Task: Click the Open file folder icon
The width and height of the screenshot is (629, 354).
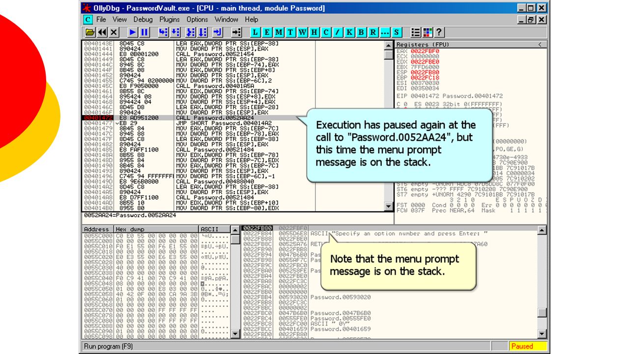Action: tap(90, 32)
